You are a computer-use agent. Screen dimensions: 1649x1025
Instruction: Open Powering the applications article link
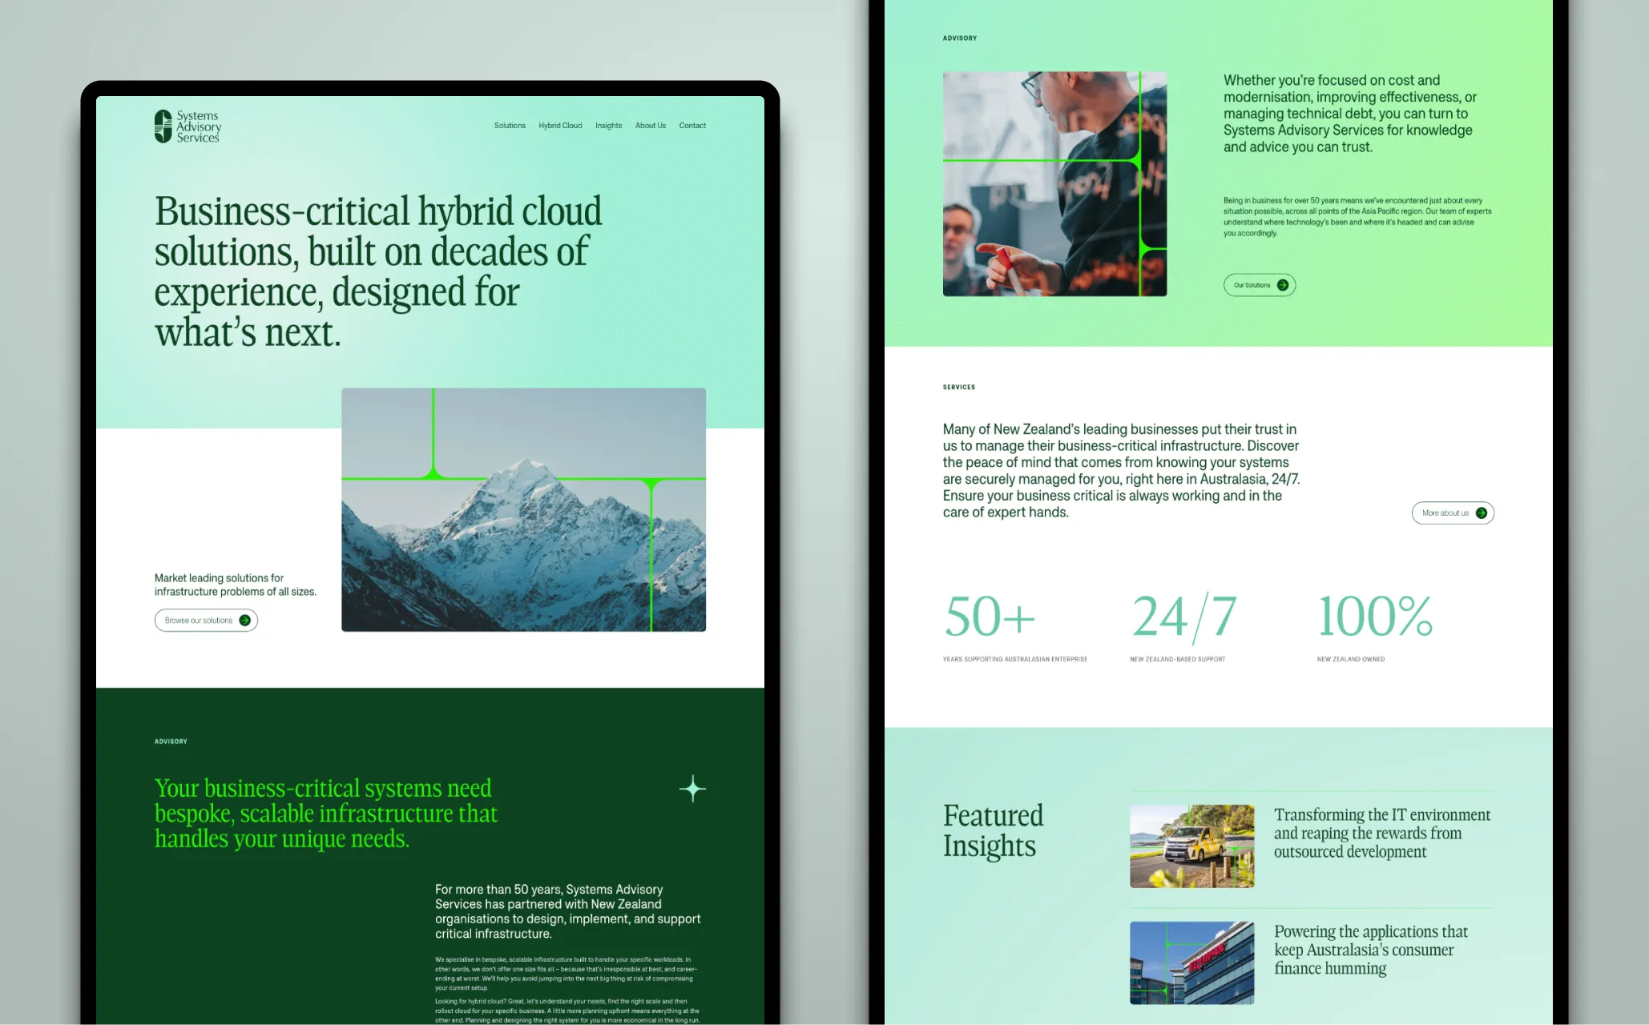(x=1370, y=950)
